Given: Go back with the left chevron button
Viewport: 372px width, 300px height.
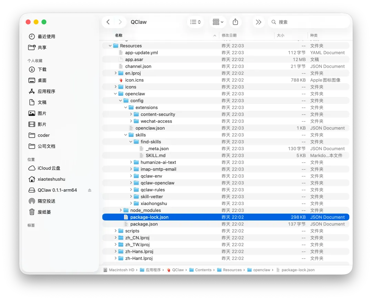Looking at the screenshot, I should tap(108, 22).
